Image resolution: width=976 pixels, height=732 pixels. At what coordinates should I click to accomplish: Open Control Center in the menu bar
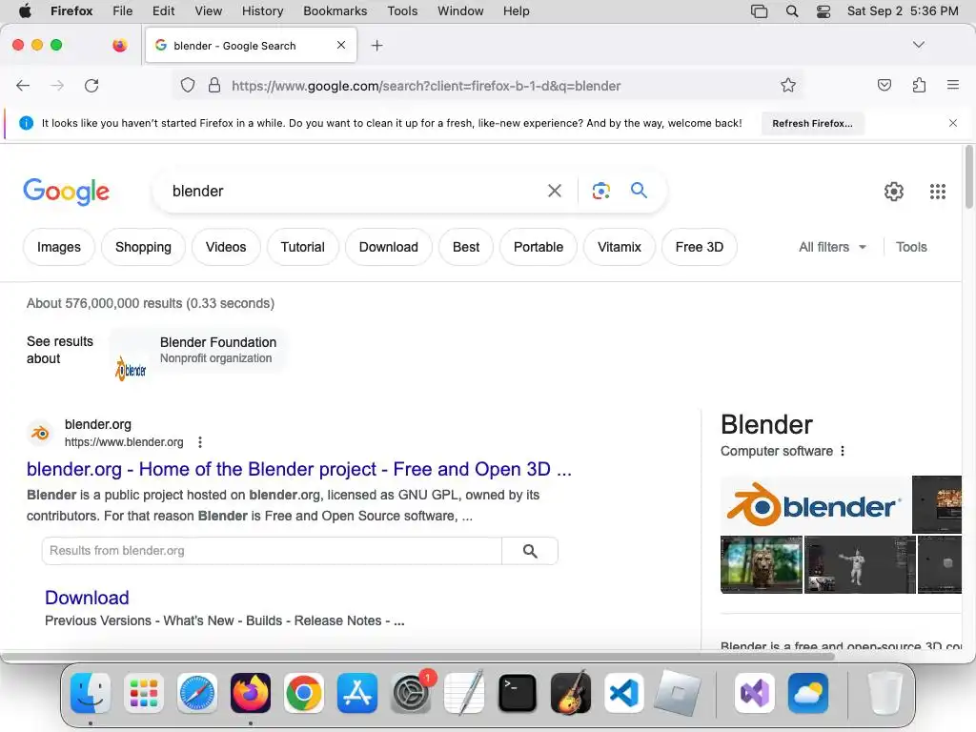[823, 11]
